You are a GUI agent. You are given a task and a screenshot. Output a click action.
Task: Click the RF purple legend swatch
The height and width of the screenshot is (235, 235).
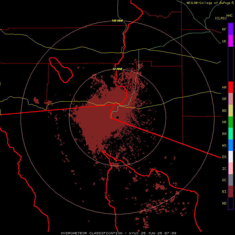coord(231,29)
